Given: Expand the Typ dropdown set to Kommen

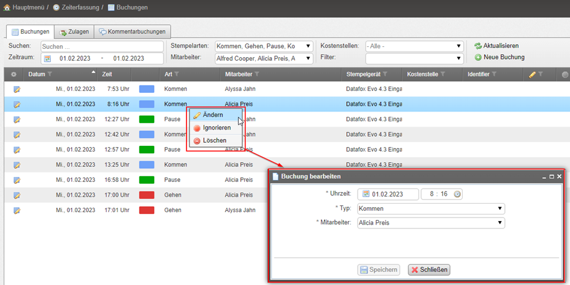Looking at the screenshot, I should coord(500,208).
